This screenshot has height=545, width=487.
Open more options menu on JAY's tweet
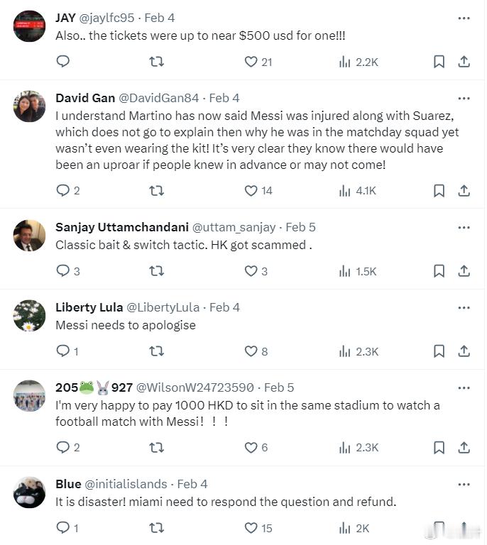tap(464, 18)
